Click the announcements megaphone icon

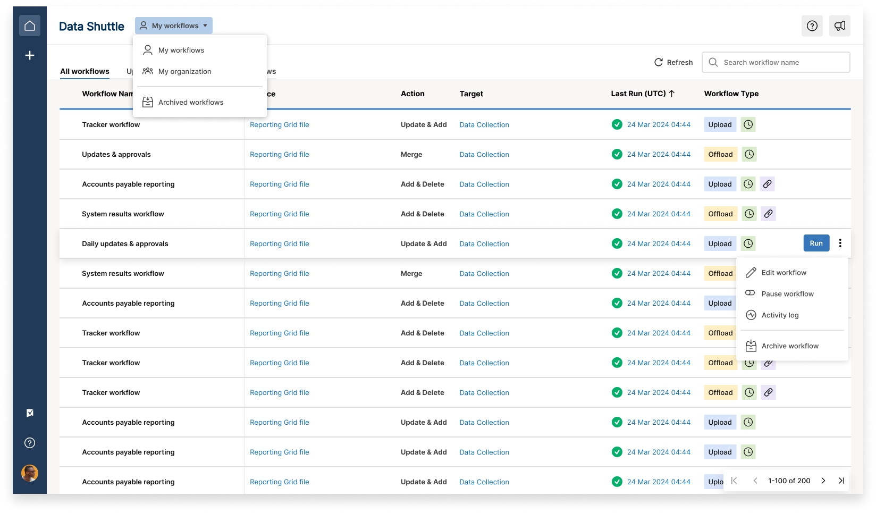(840, 26)
